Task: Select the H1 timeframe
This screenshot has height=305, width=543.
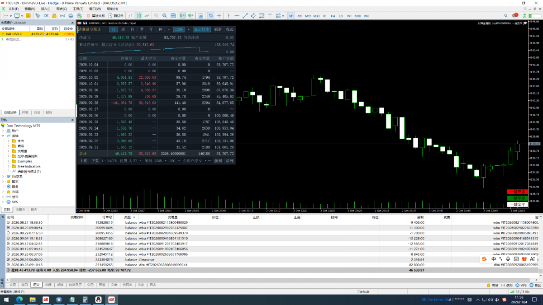Action: click(x=325, y=16)
